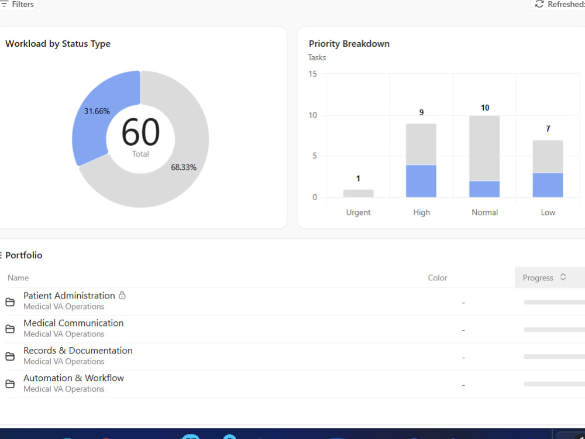Screen dimensions: 585x439
Task: Click the Progress column header
Action: [x=550, y=277]
